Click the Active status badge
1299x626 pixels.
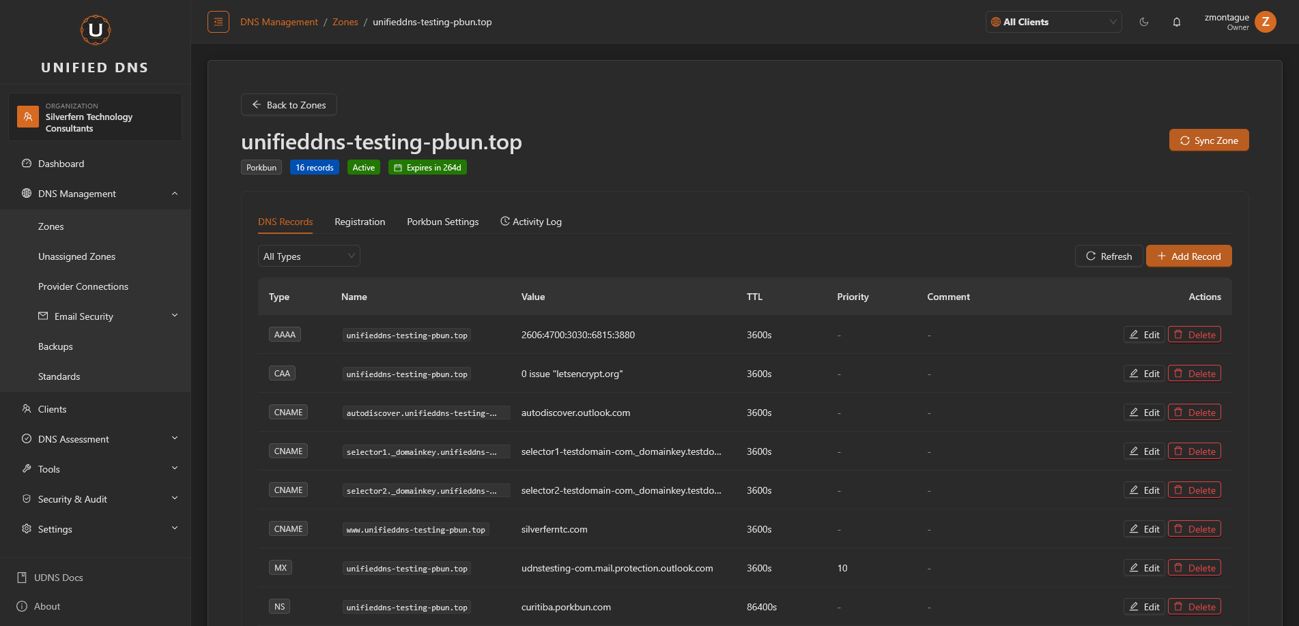[x=364, y=168]
